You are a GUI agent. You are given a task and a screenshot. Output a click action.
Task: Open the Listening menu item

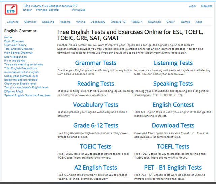[12, 22]
